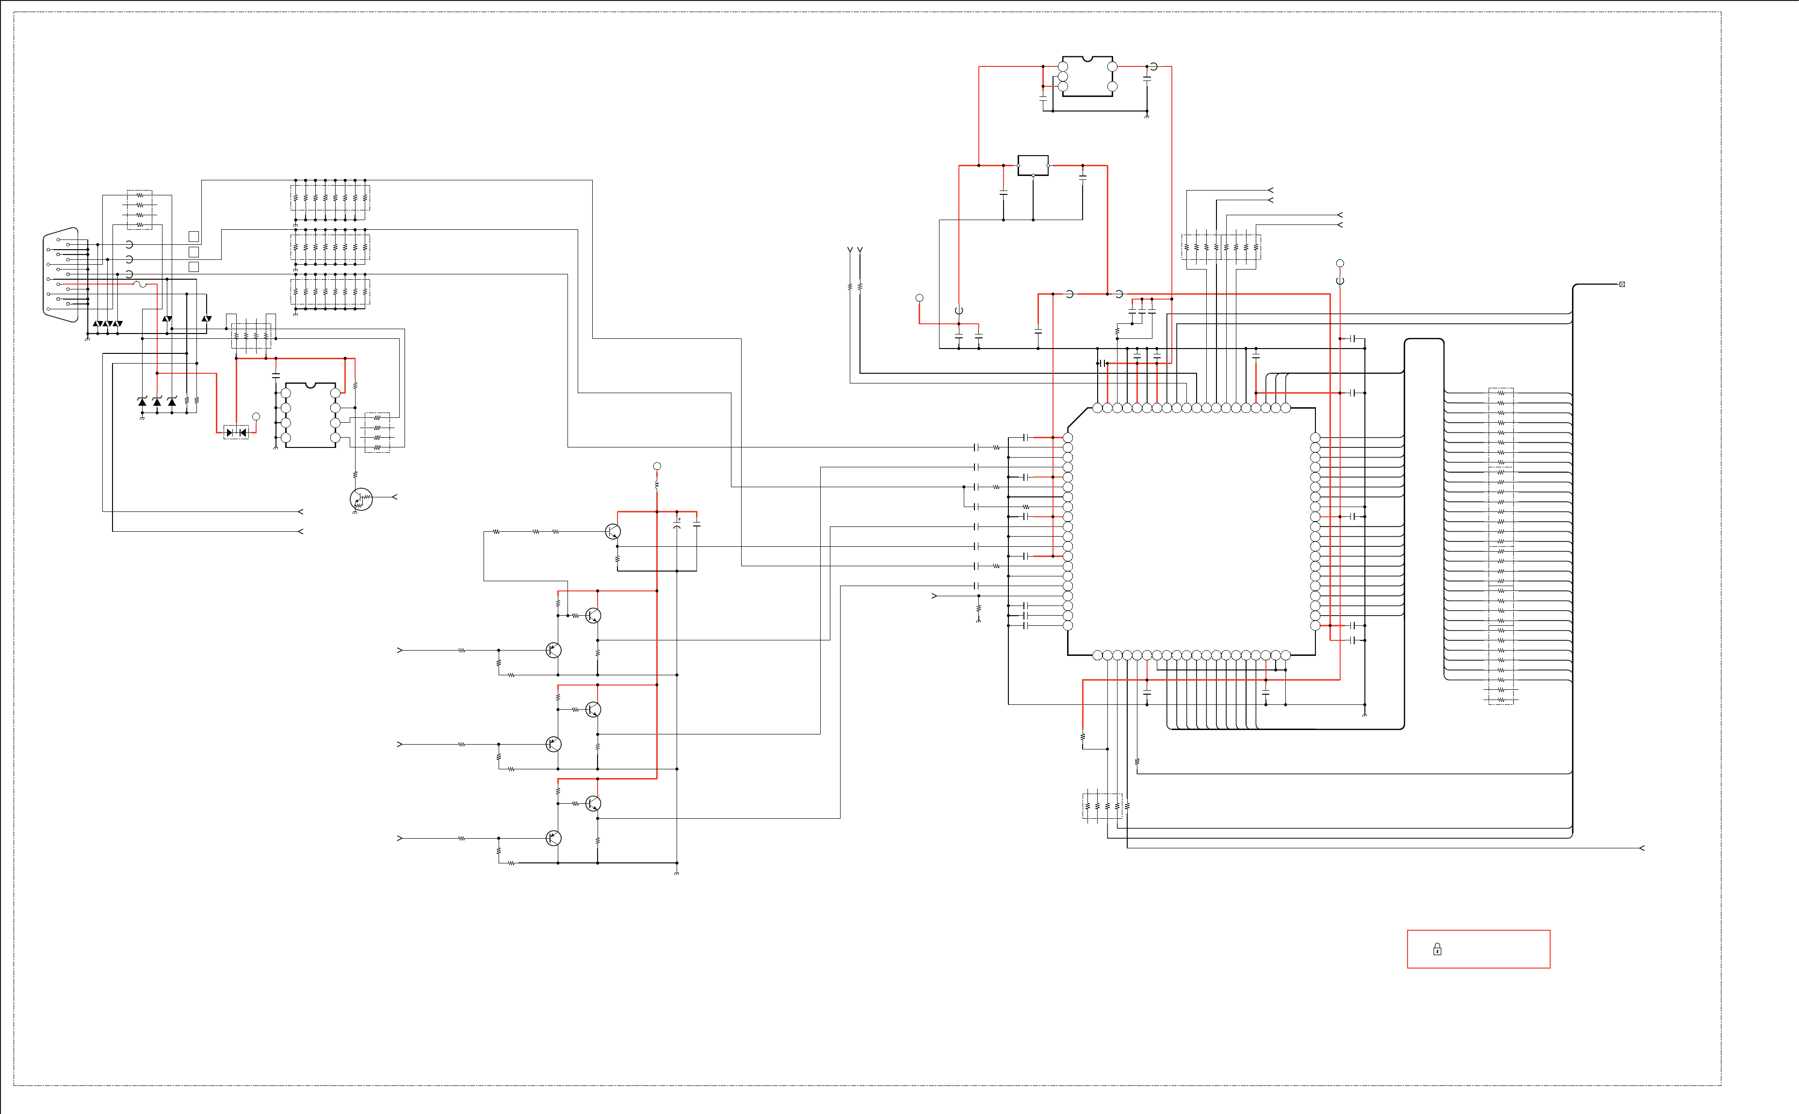Click the test point circle above the right red rail

coord(1339,264)
